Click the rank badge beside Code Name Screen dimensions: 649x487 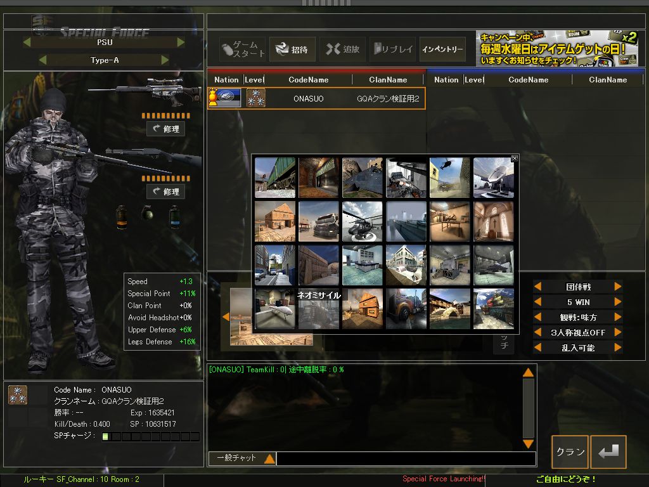(x=17, y=394)
